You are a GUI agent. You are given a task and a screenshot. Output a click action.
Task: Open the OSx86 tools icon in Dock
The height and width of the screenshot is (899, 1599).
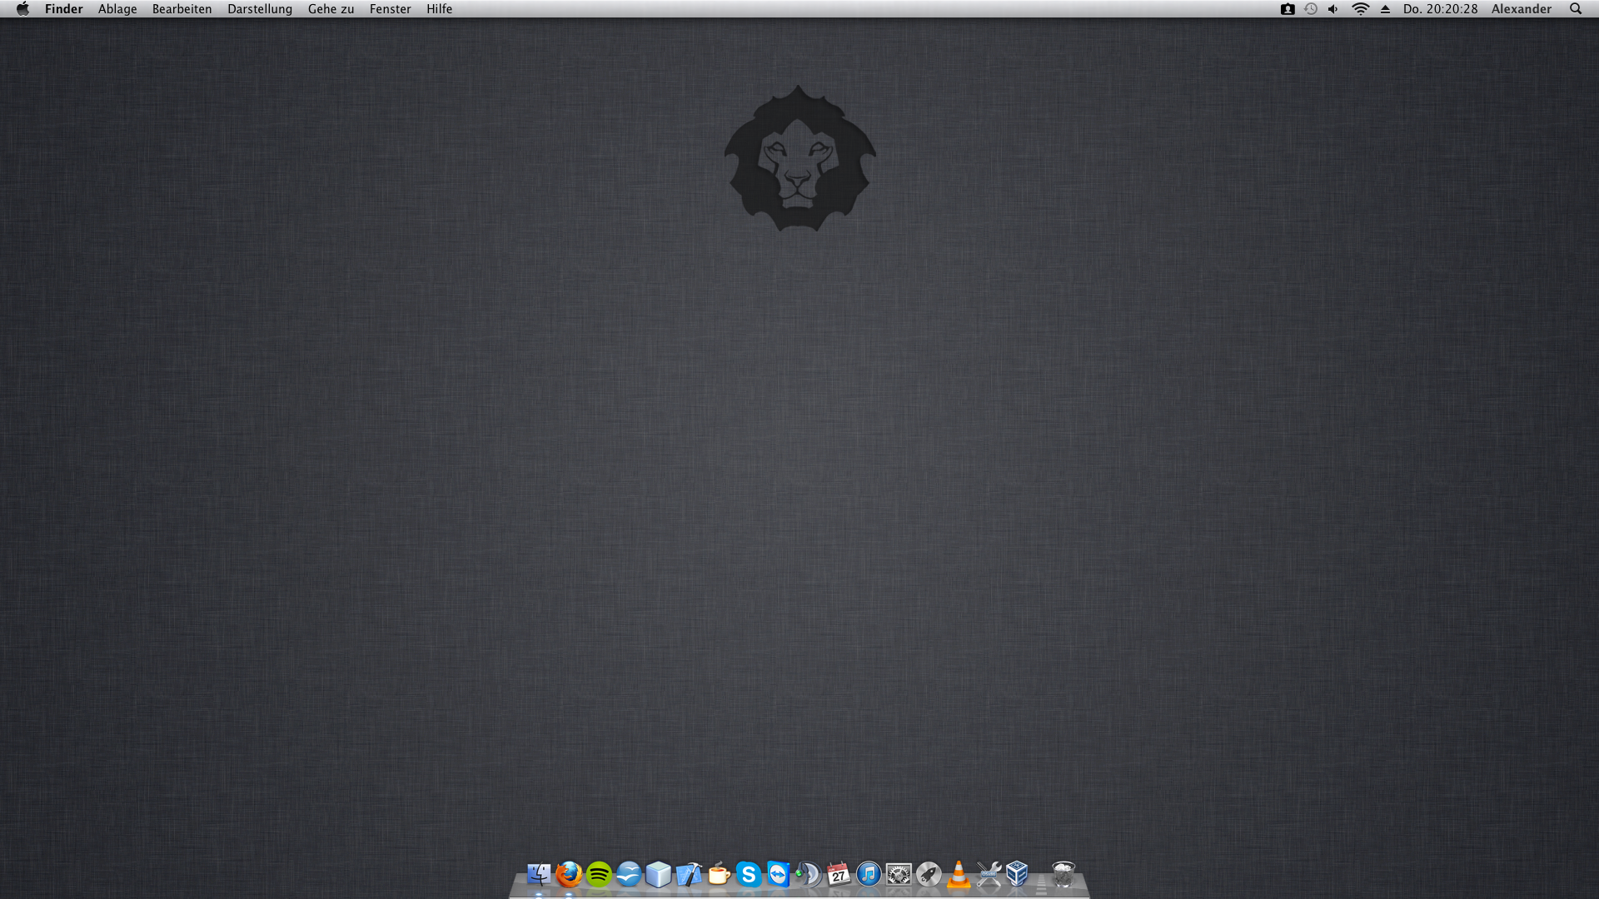989,874
